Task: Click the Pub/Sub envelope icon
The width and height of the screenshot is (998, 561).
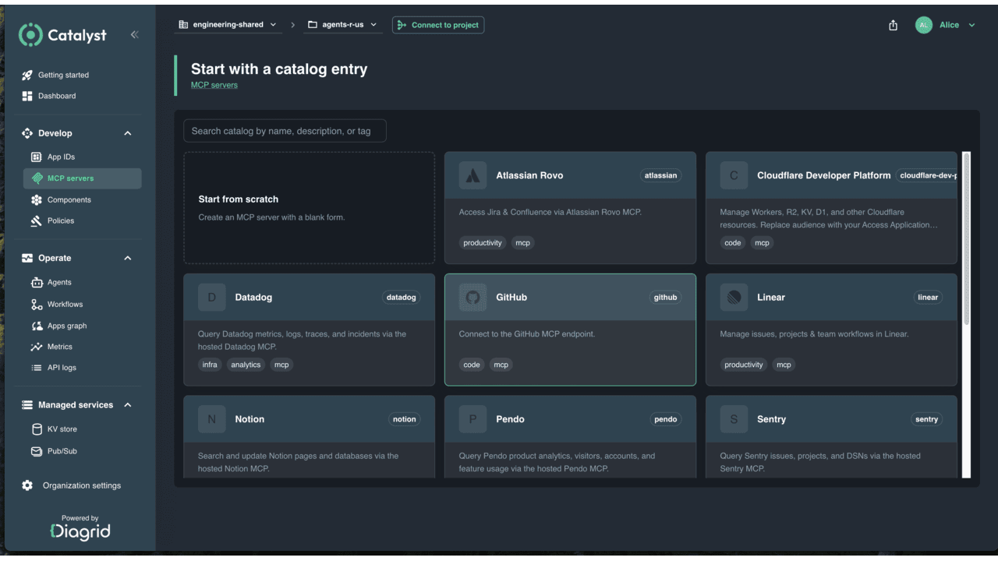Action: click(37, 451)
